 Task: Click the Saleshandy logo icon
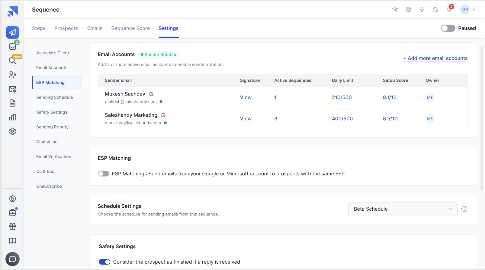tap(13, 11)
